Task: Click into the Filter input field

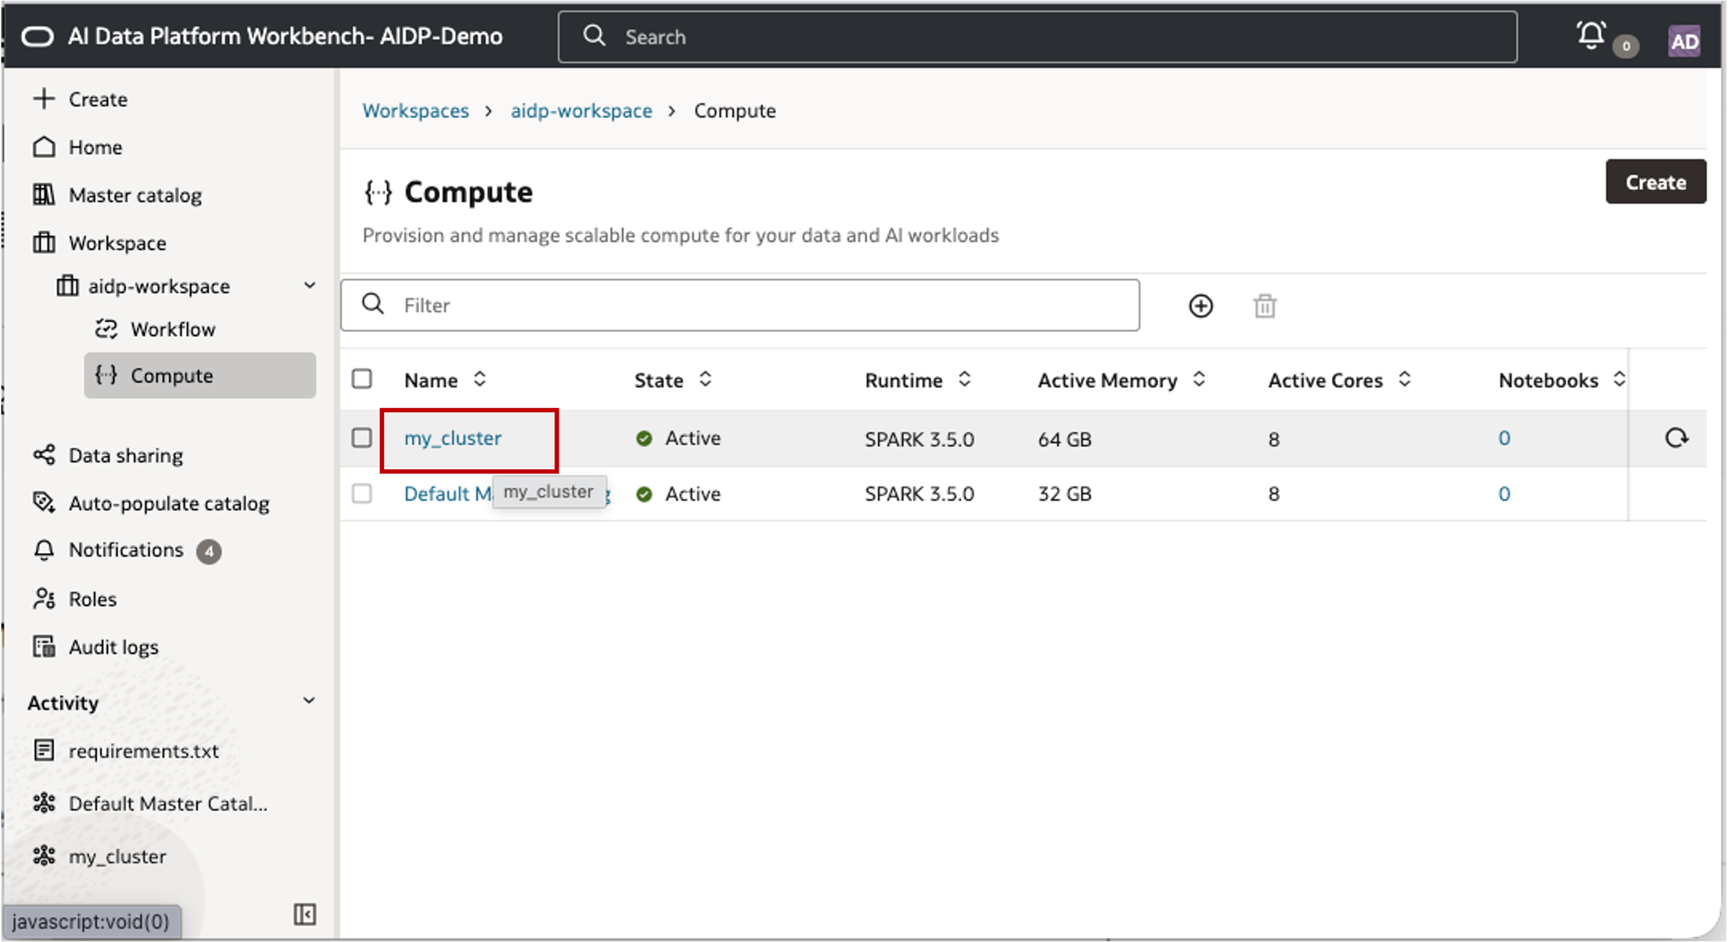Action: (738, 306)
